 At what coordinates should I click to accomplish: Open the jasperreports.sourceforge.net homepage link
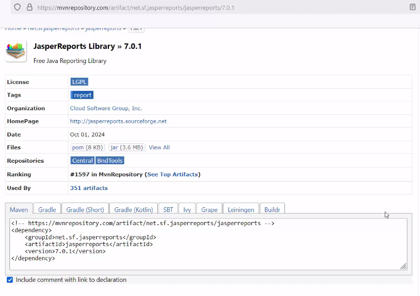coord(118,121)
